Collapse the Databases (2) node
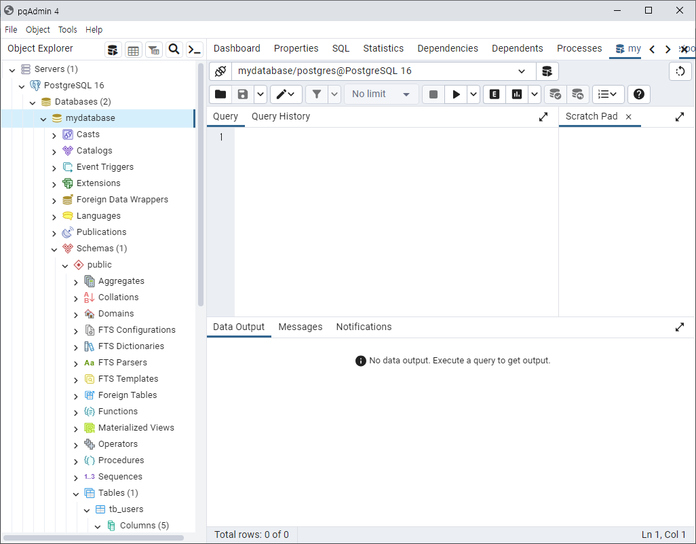696x544 pixels. pyautogui.click(x=33, y=103)
